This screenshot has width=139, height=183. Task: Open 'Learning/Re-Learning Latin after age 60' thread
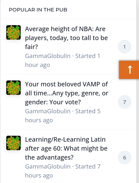click(x=66, y=148)
